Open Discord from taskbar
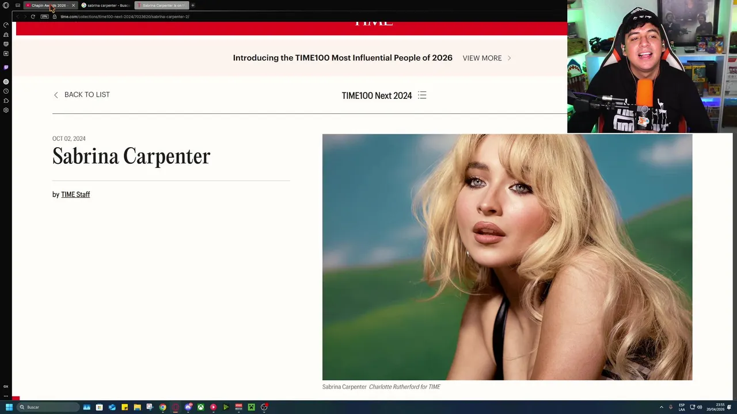Image resolution: width=737 pixels, height=414 pixels. (188, 407)
